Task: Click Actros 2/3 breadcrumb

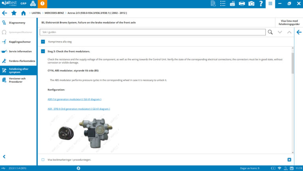Action: click(97, 13)
